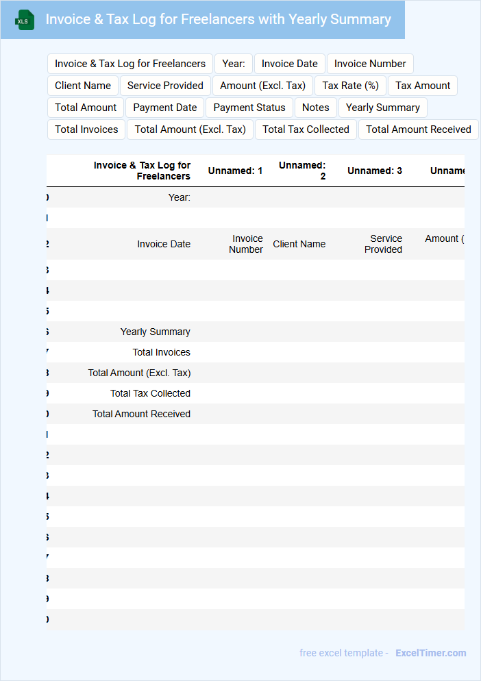Choose the 'Total Amount (Excl. Tax)' tag
Image resolution: width=481 pixels, height=681 pixels.
click(x=190, y=129)
